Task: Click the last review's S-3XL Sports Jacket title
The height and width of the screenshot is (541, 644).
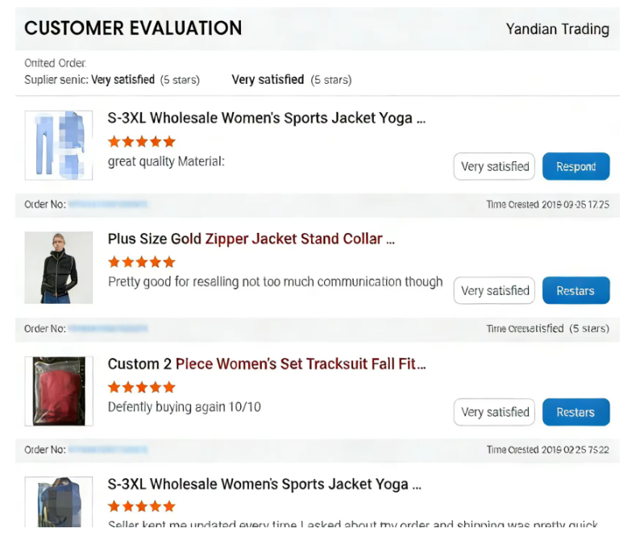Action: pos(265,485)
